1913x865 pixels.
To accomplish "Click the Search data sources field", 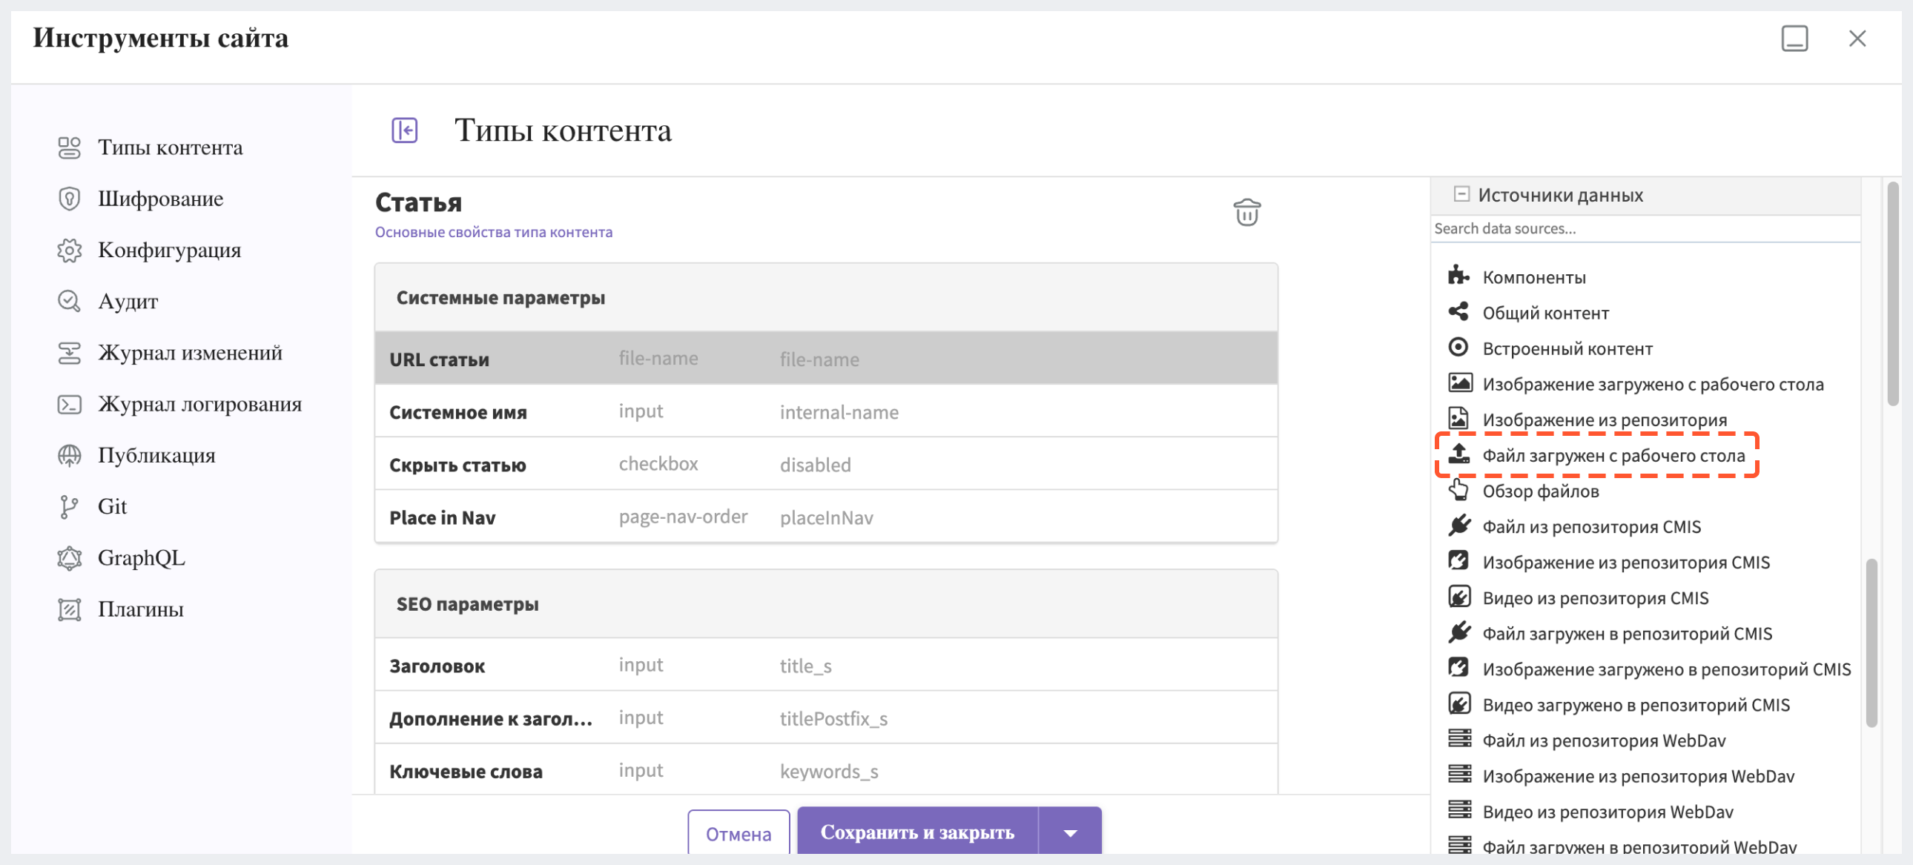I will [1645, 229].
